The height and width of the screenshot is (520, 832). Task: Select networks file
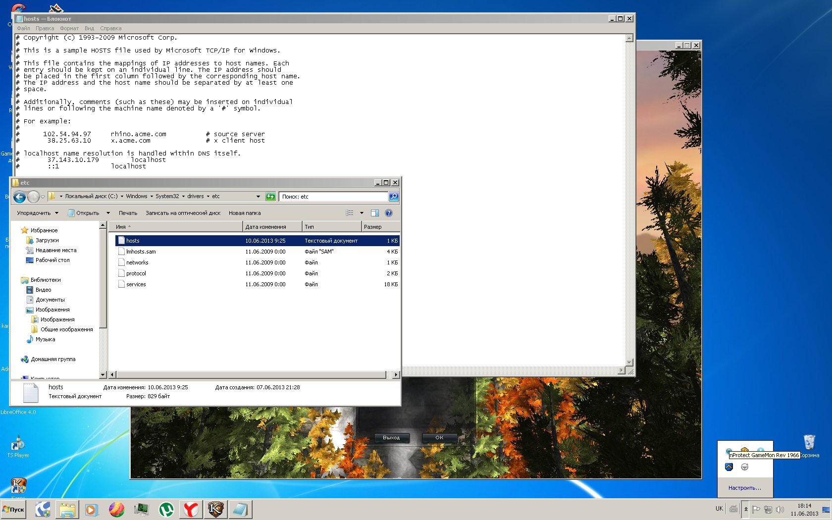(x=258, y=262)
